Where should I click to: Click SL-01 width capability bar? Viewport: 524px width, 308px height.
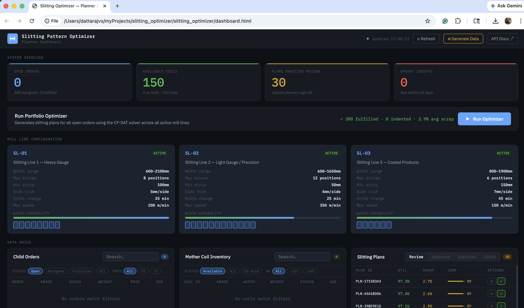(91, 218)
